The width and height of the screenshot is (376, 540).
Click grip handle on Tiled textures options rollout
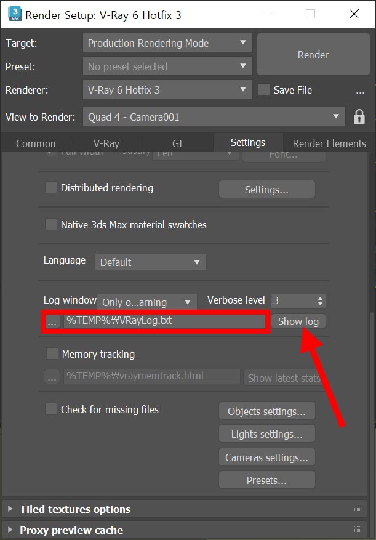coord(357,509)
